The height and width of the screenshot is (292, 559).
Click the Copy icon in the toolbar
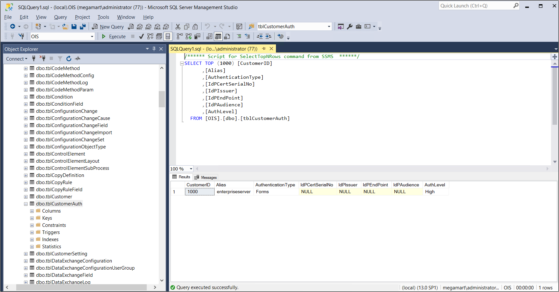tap(187, 27)
